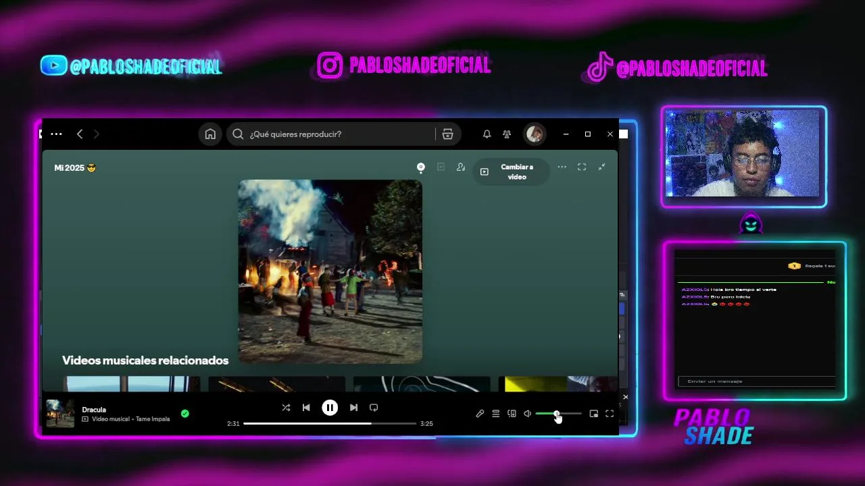Expand Now Playing view to fullscreen
The height and width of the screenshot is (486, 865).
coord(582,167)
